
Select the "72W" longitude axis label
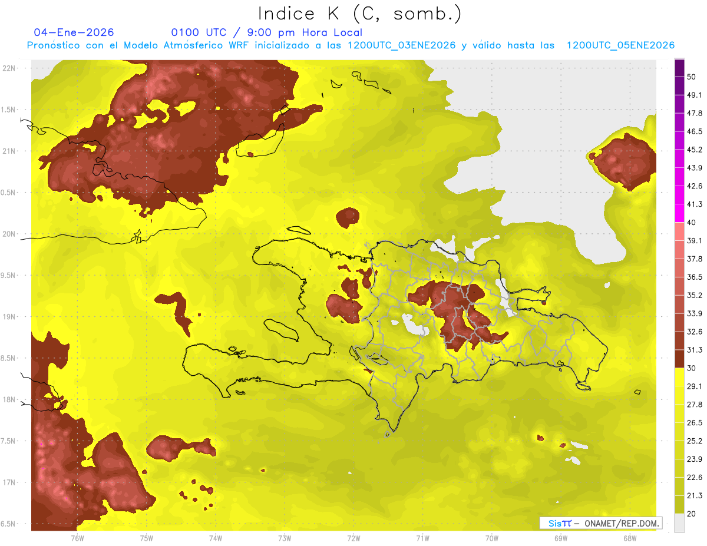point(353,538)
